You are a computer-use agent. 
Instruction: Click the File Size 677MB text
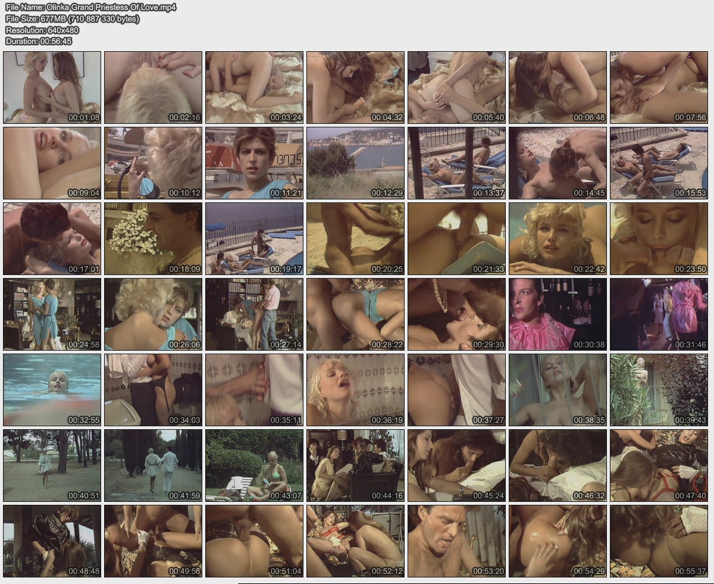(x=73, y=19)
